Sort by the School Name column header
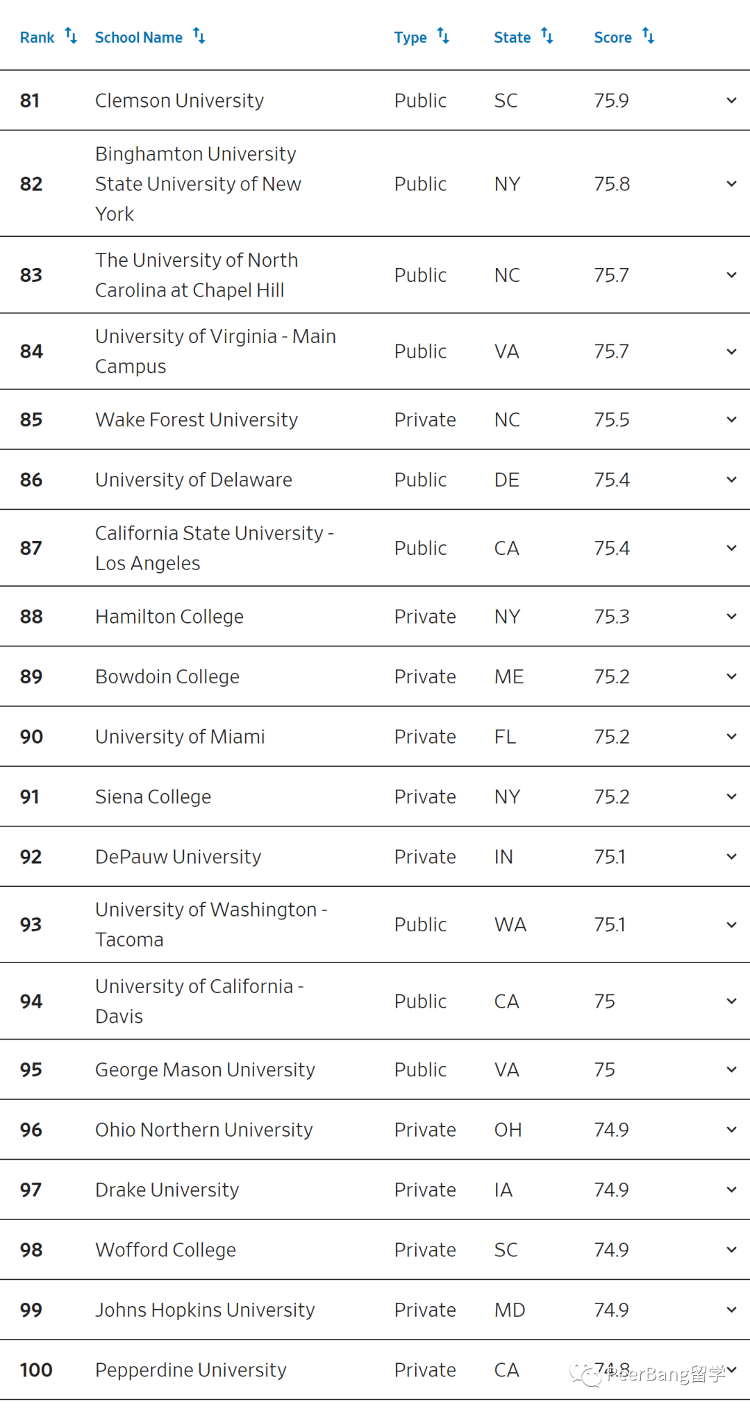The width and height of the screenshot is (750, 1409). [139, 37]
